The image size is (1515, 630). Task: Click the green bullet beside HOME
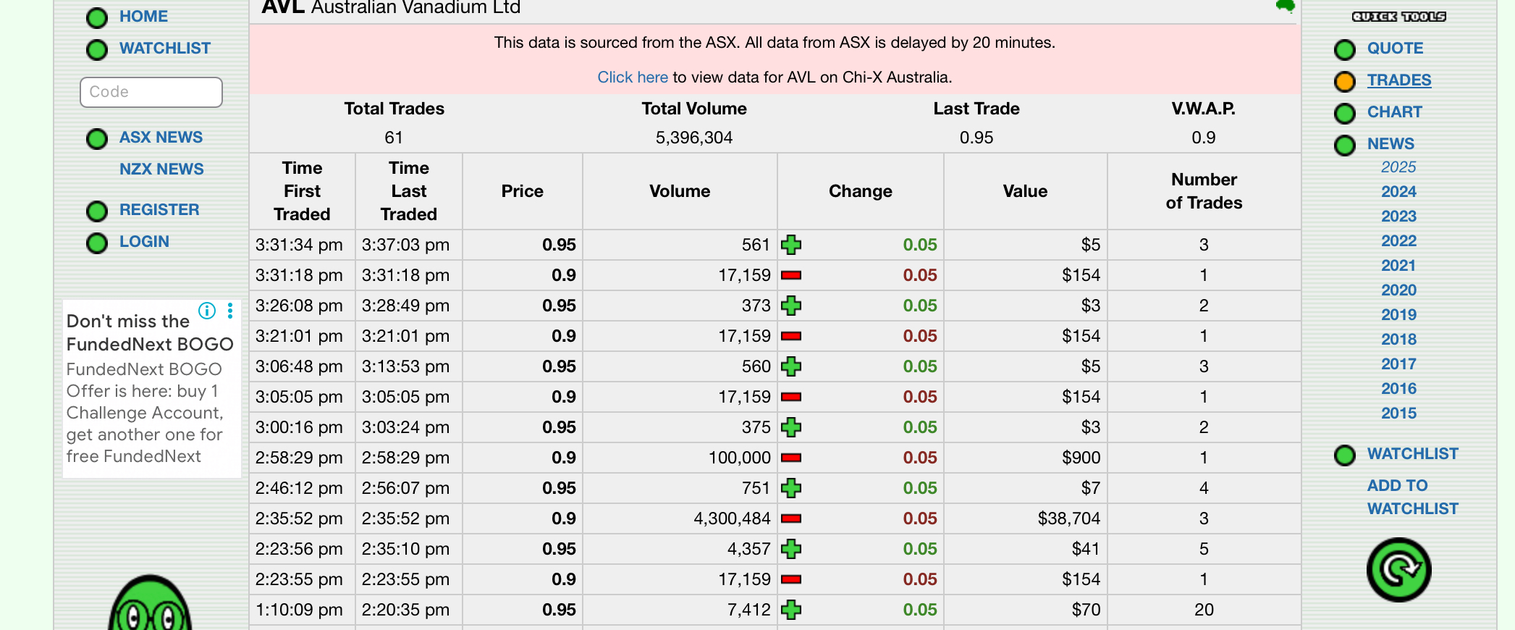click(97, 18)
